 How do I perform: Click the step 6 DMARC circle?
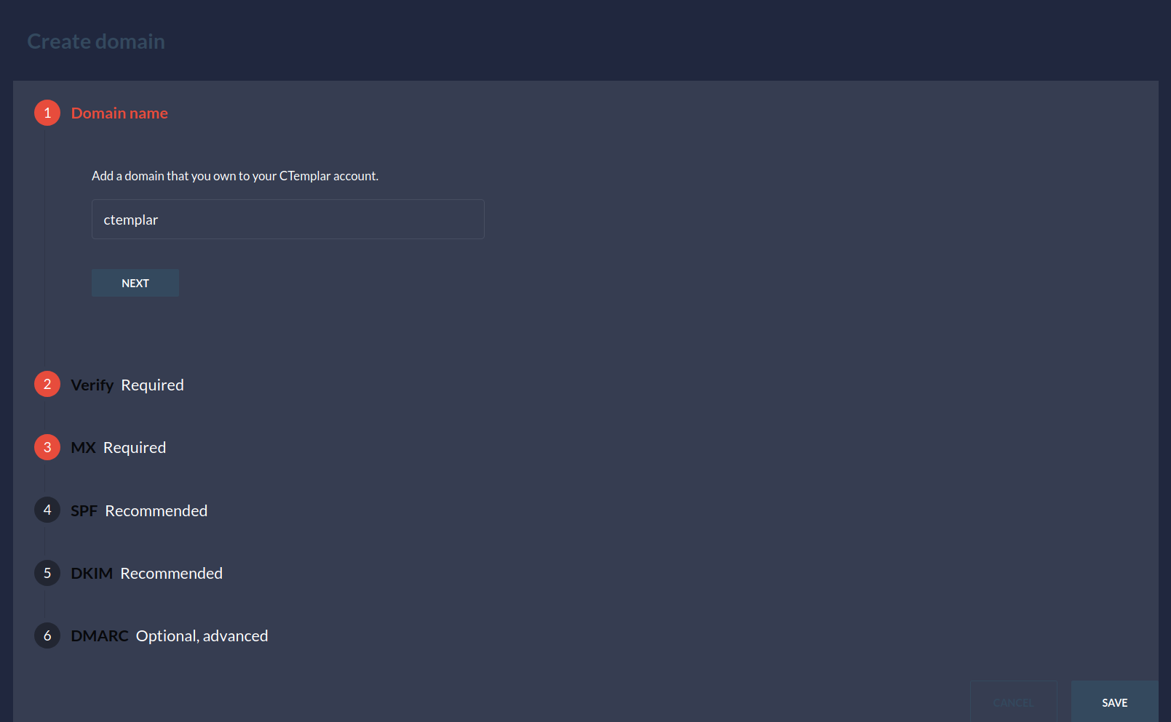(x=47, y=635)
